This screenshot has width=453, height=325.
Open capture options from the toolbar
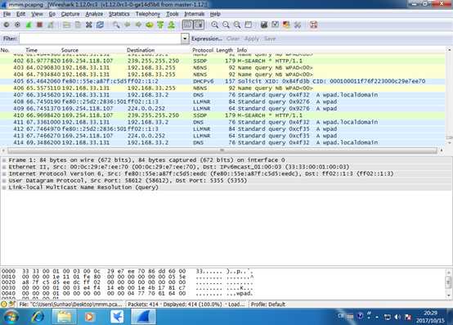(x=17, y=25)
